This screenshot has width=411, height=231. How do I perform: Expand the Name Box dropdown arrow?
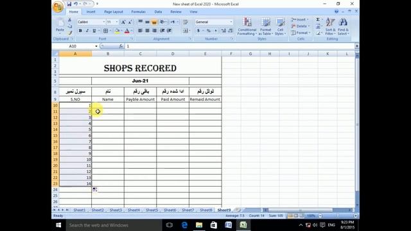(x=96, y=46)
